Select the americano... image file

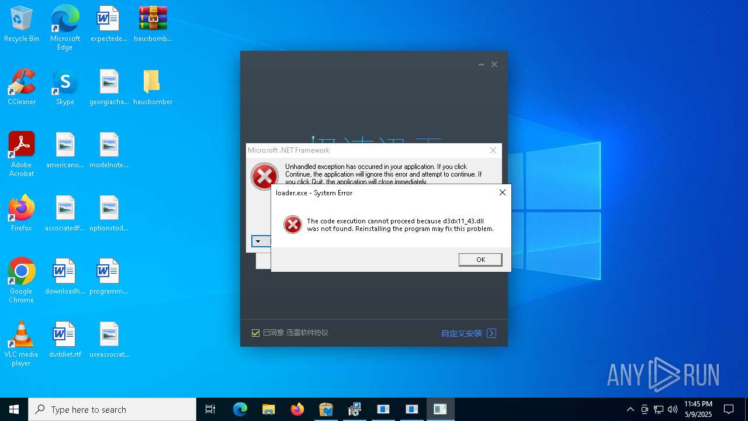click(65, 151)
